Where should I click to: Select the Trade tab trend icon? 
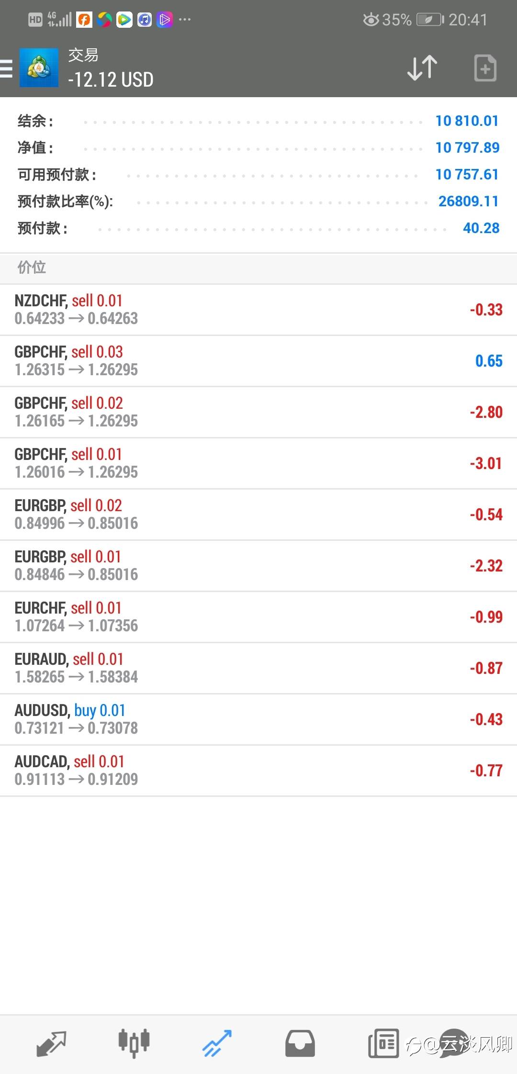tap(217, 1043)
